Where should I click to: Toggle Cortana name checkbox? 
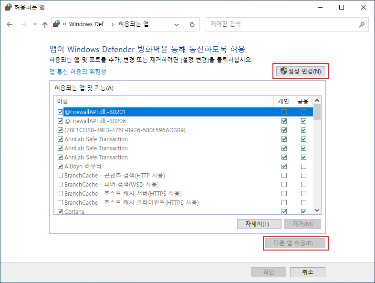[x=60, y=212]
